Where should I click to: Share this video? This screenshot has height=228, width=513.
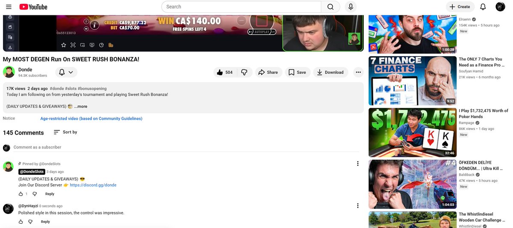pos(269,72)
